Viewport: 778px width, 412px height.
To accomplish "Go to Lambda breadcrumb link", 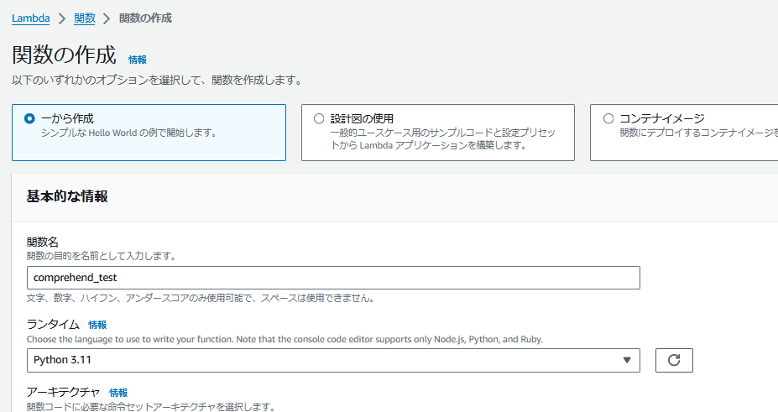I will coord(31,18).
